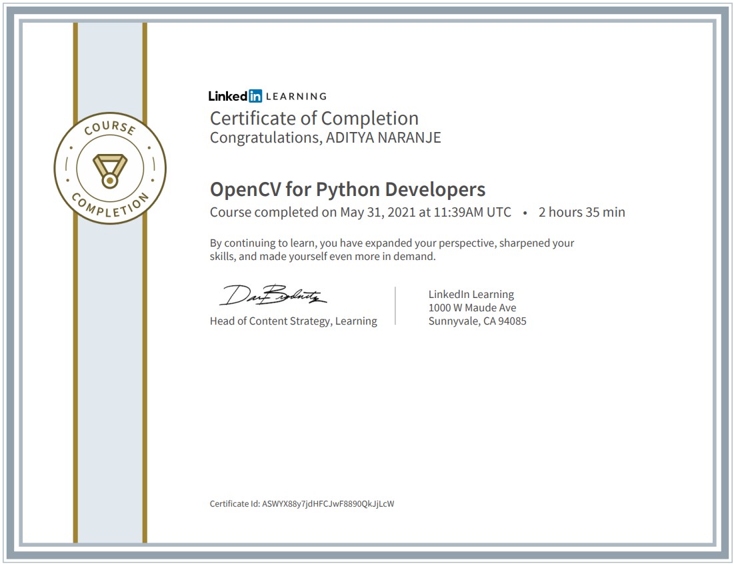The width and height of the screenshot is (734, 564).
Task: Click the curved "COURSE" text on the badge
Action: click(x=110, y=129)
